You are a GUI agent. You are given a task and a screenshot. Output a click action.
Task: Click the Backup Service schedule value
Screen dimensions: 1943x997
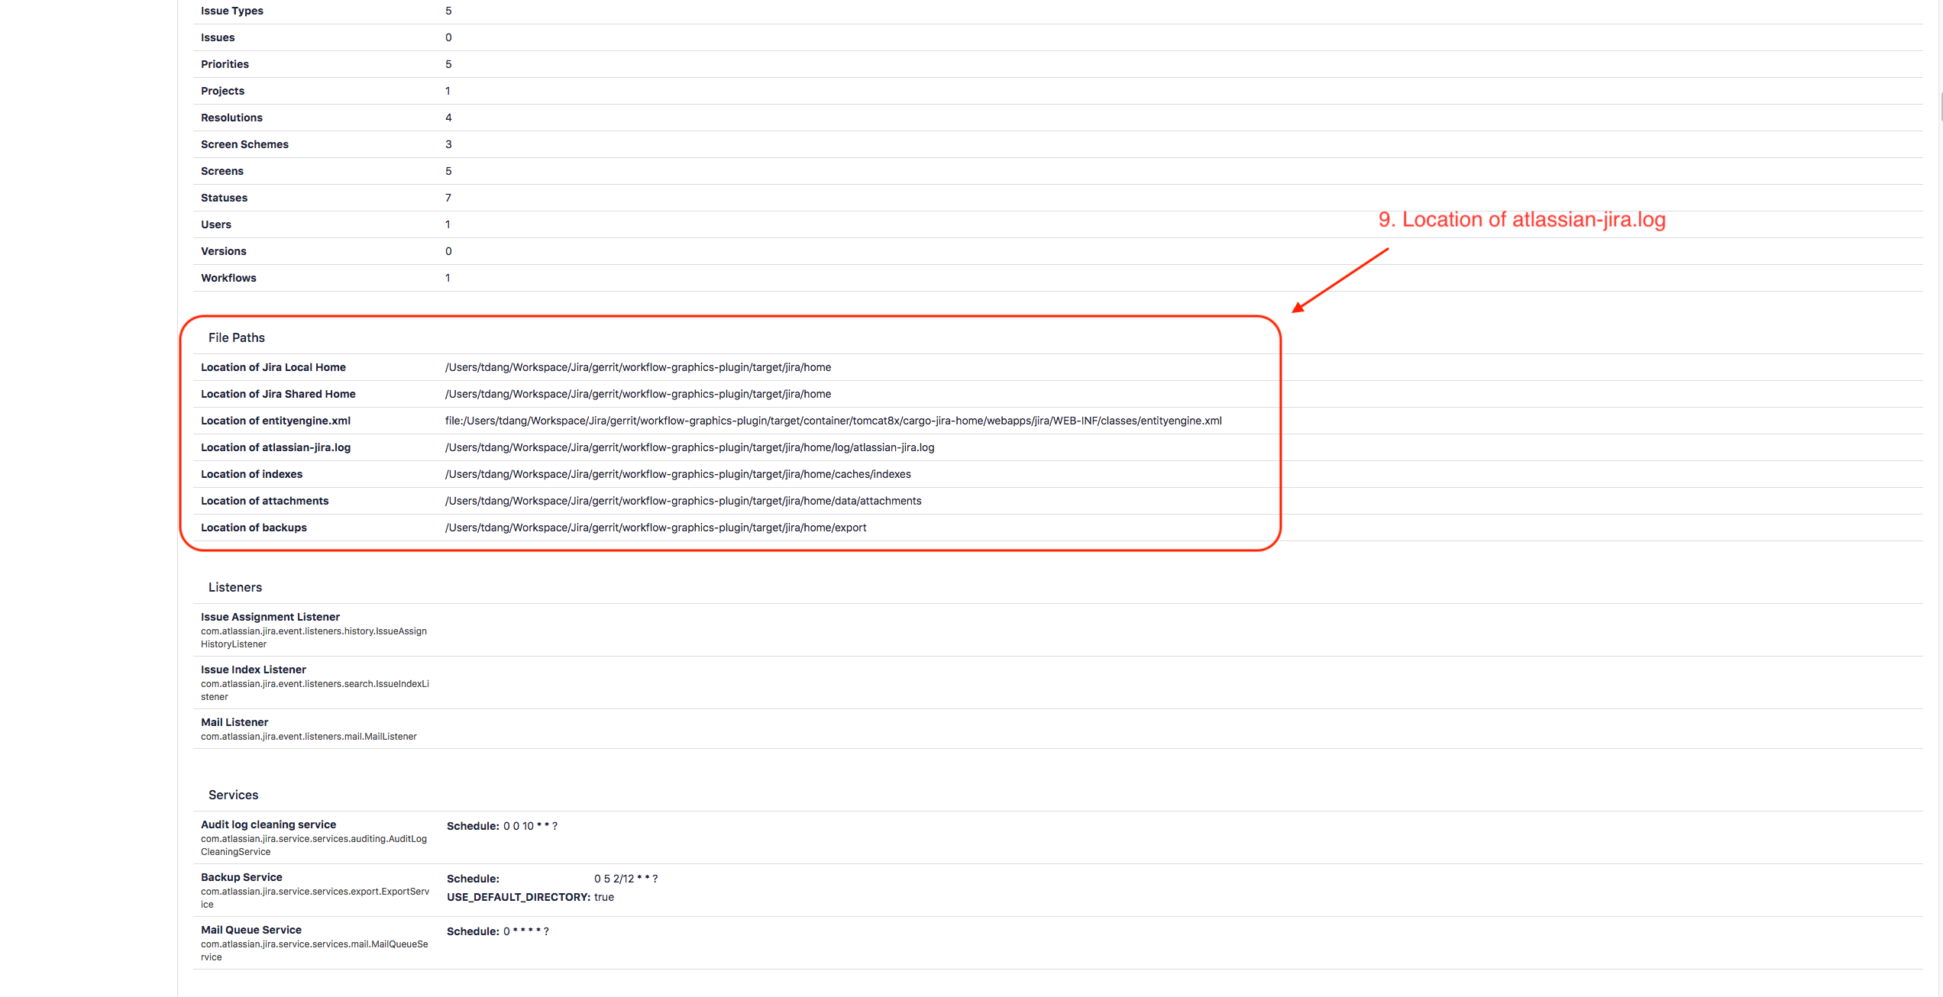pos(626,879)
